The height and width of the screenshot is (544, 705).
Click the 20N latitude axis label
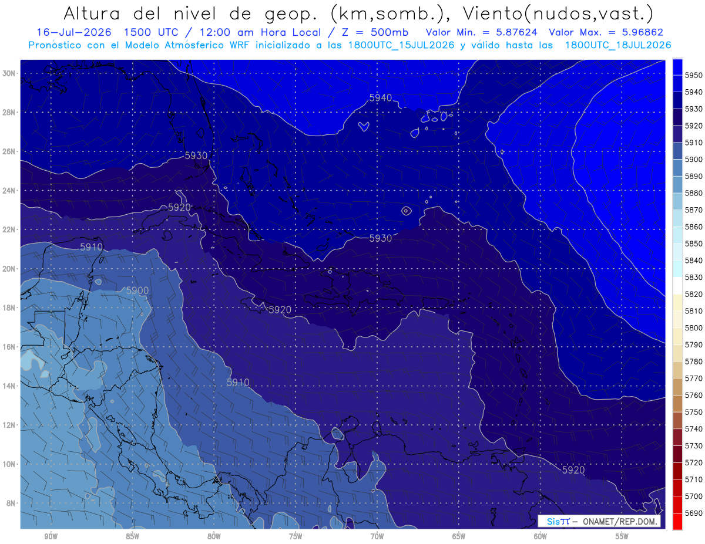(x=9, y=269)
